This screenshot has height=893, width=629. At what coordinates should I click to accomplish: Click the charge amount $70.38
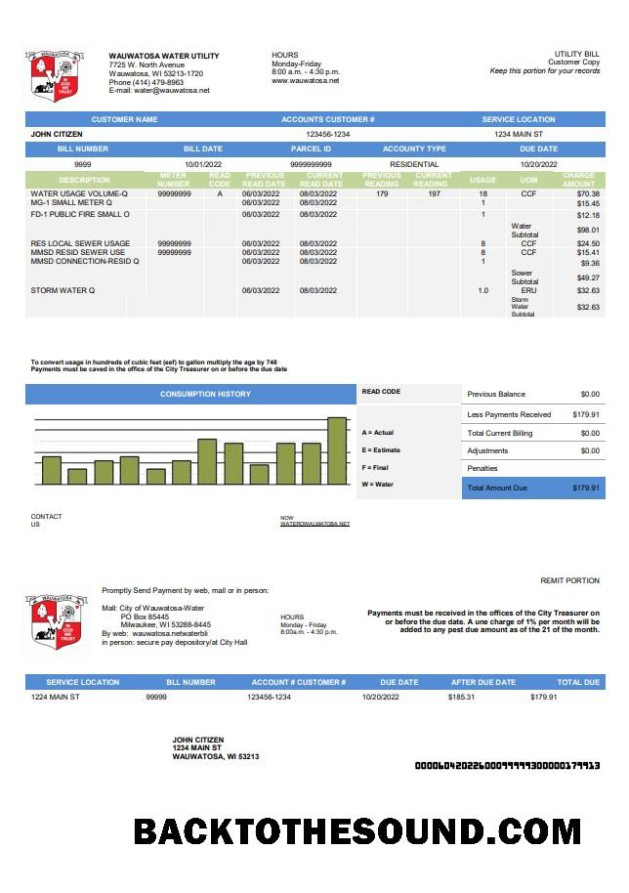pyautogui.click(x=588, y=194)
